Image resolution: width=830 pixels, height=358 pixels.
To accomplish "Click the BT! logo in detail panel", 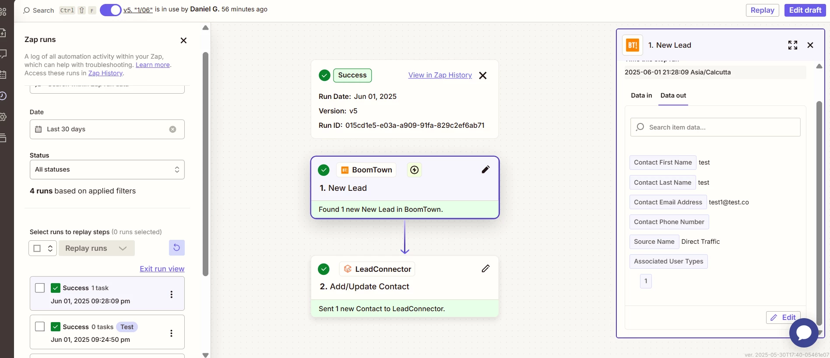I will point(633,45).
